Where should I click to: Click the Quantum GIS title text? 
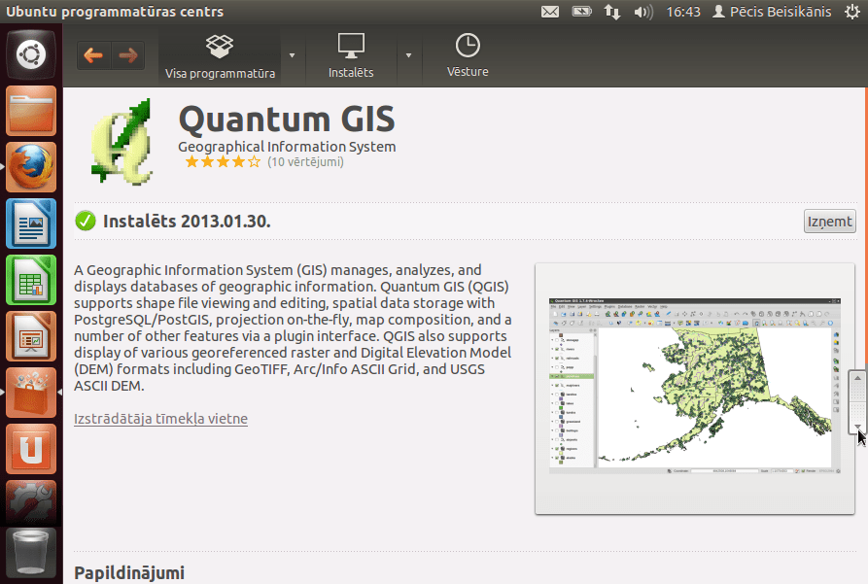coord(287,119)
